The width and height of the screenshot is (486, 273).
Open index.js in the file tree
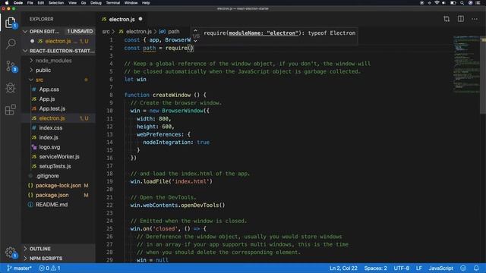tap(49, 137)
